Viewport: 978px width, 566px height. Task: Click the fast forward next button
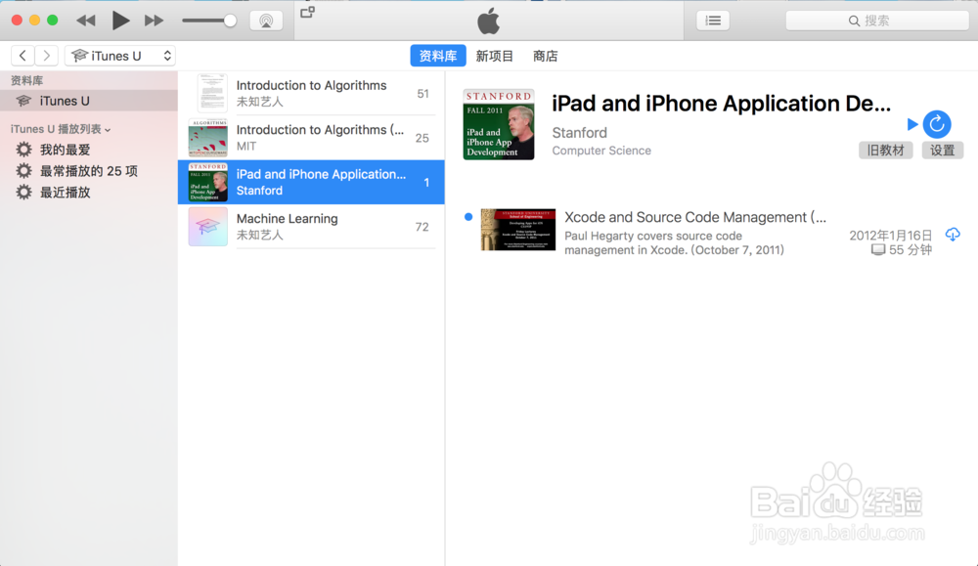point(154,21)
